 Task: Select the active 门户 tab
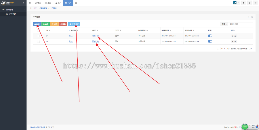click(68, 3)
